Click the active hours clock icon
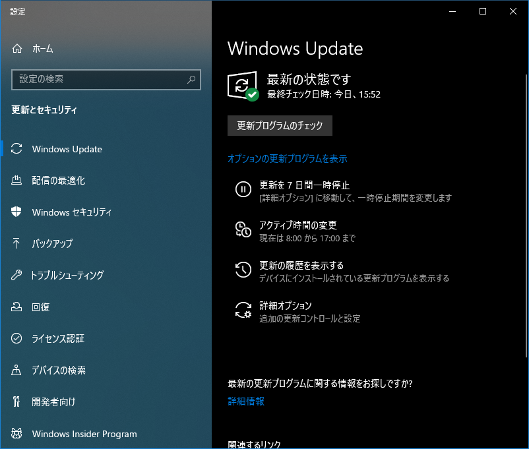529x449 pixels. point(243,229)
